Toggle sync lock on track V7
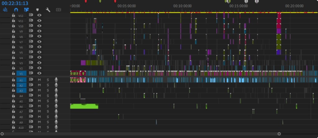Screen dimensions: 318x138 pyautogui.click(x=31, y=42)
